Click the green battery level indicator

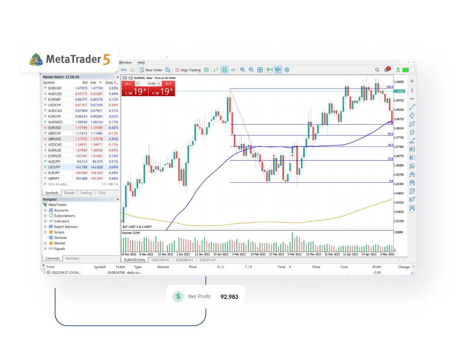tap(408, 70)
